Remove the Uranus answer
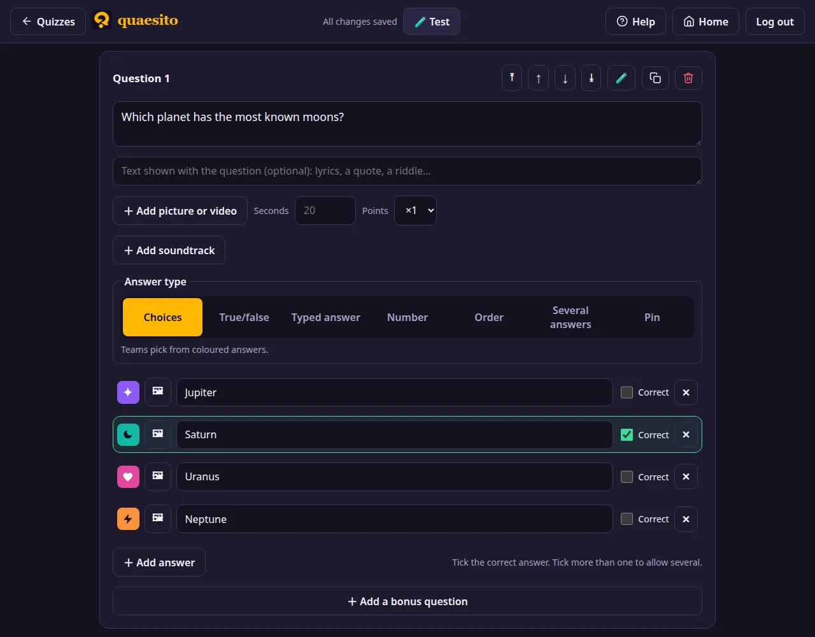Viewport: 815px width, 637px height. coord(686,476)
